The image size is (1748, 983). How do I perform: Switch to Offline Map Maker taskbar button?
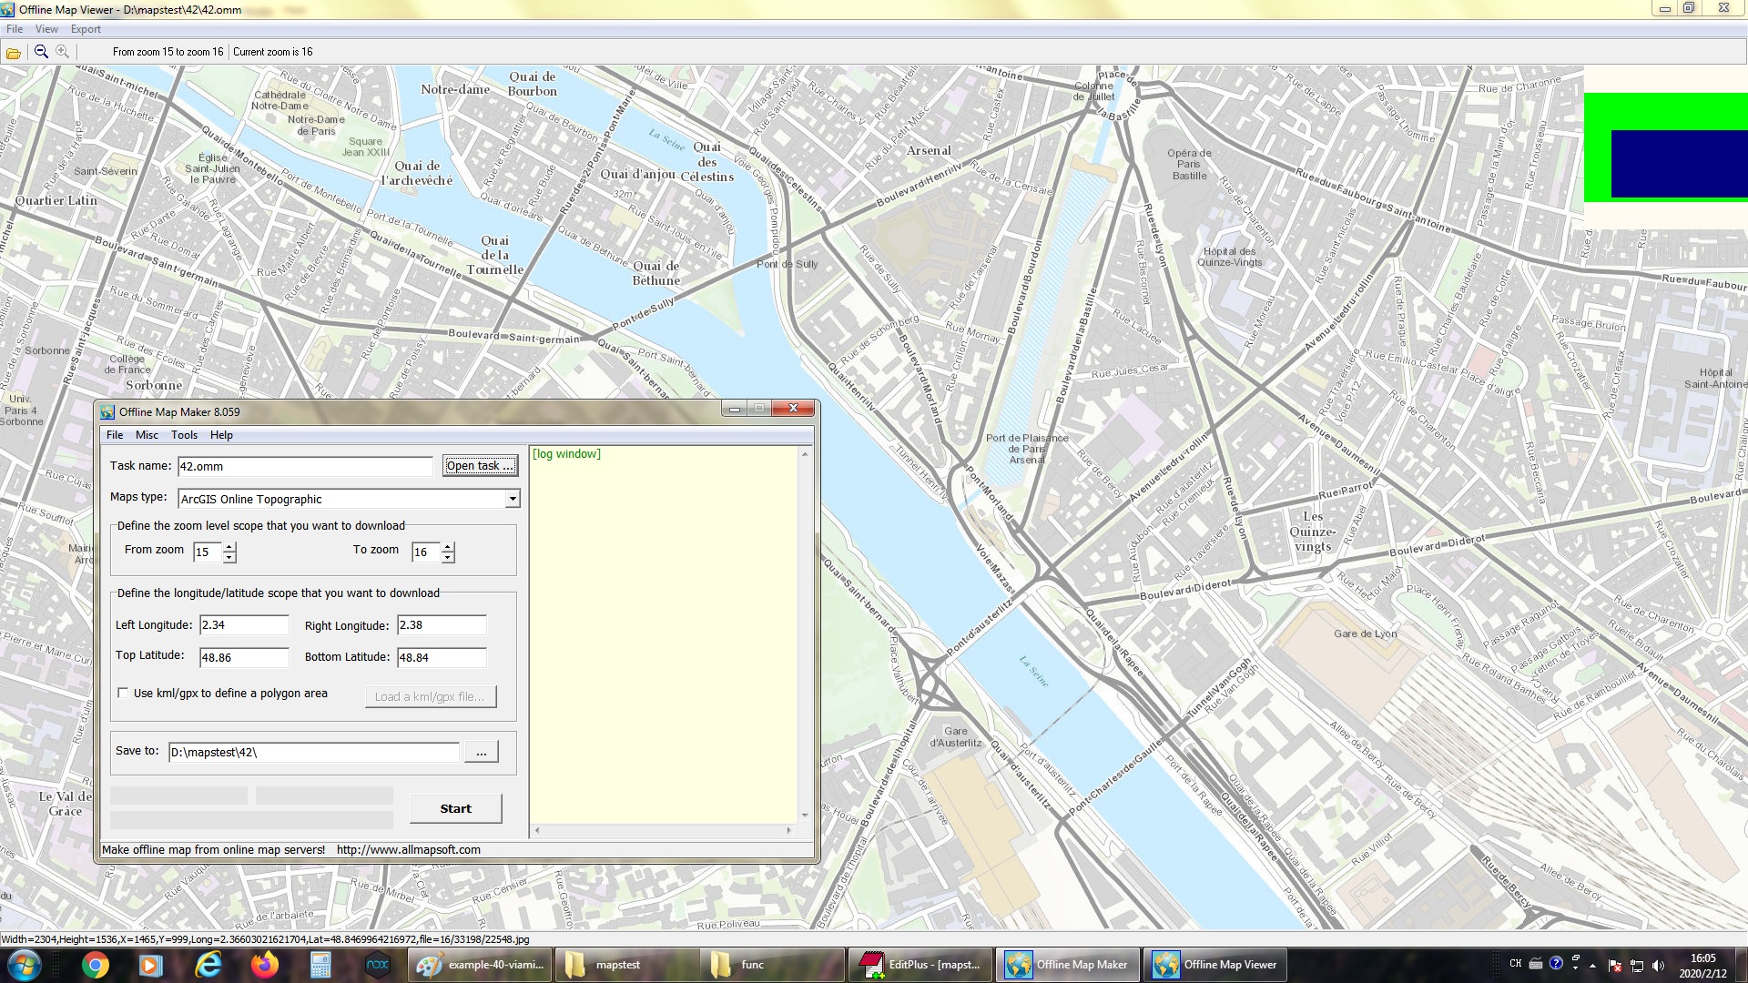1067,965
